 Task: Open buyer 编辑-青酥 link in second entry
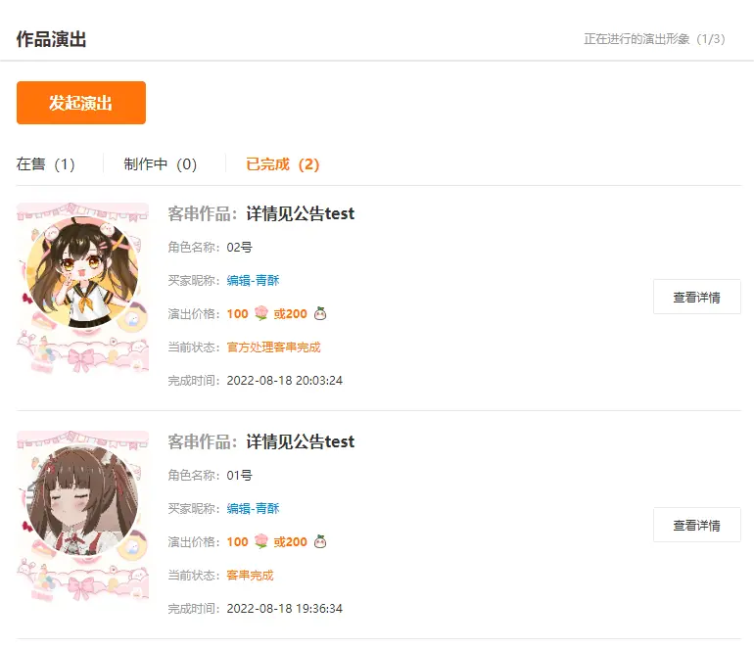coord(253,508)
